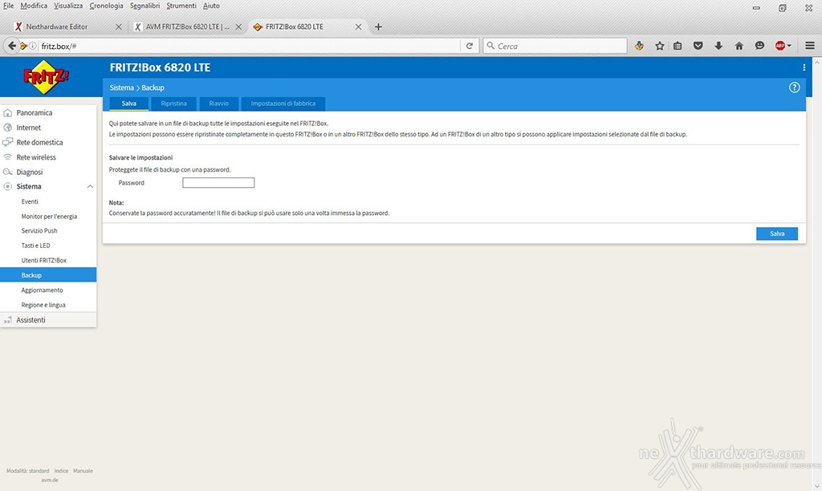This screenshot has width=822, height=491.
Task: Open the Modifica menu
Action: click(34, 6)
